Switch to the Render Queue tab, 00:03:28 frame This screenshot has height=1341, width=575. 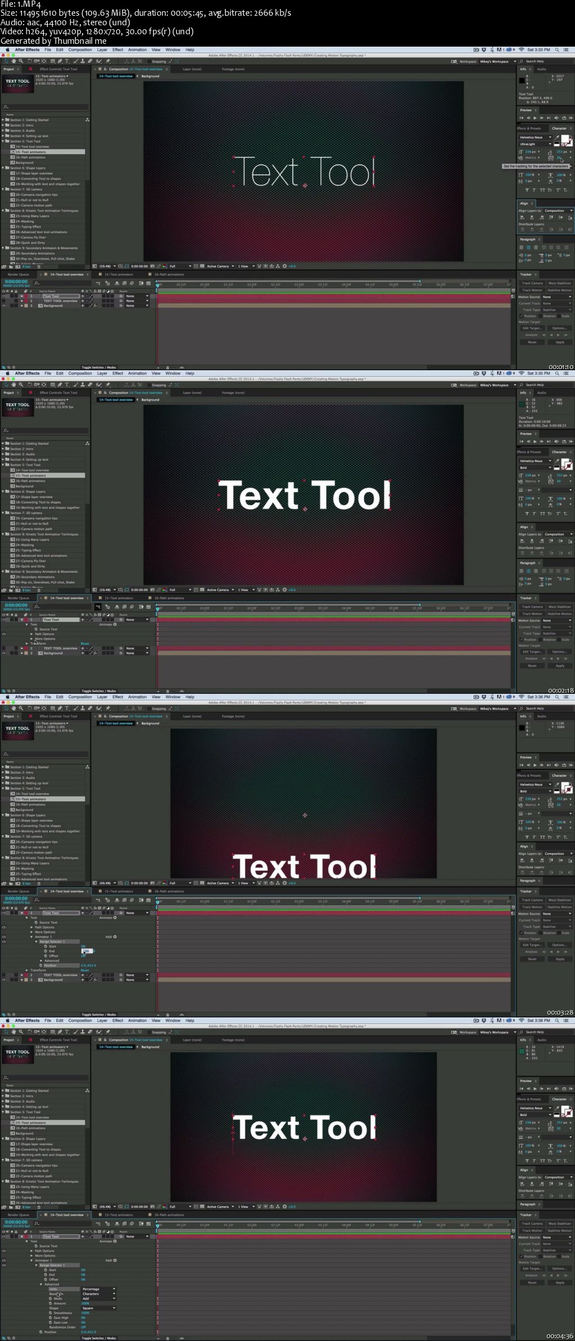click(19, 891)
